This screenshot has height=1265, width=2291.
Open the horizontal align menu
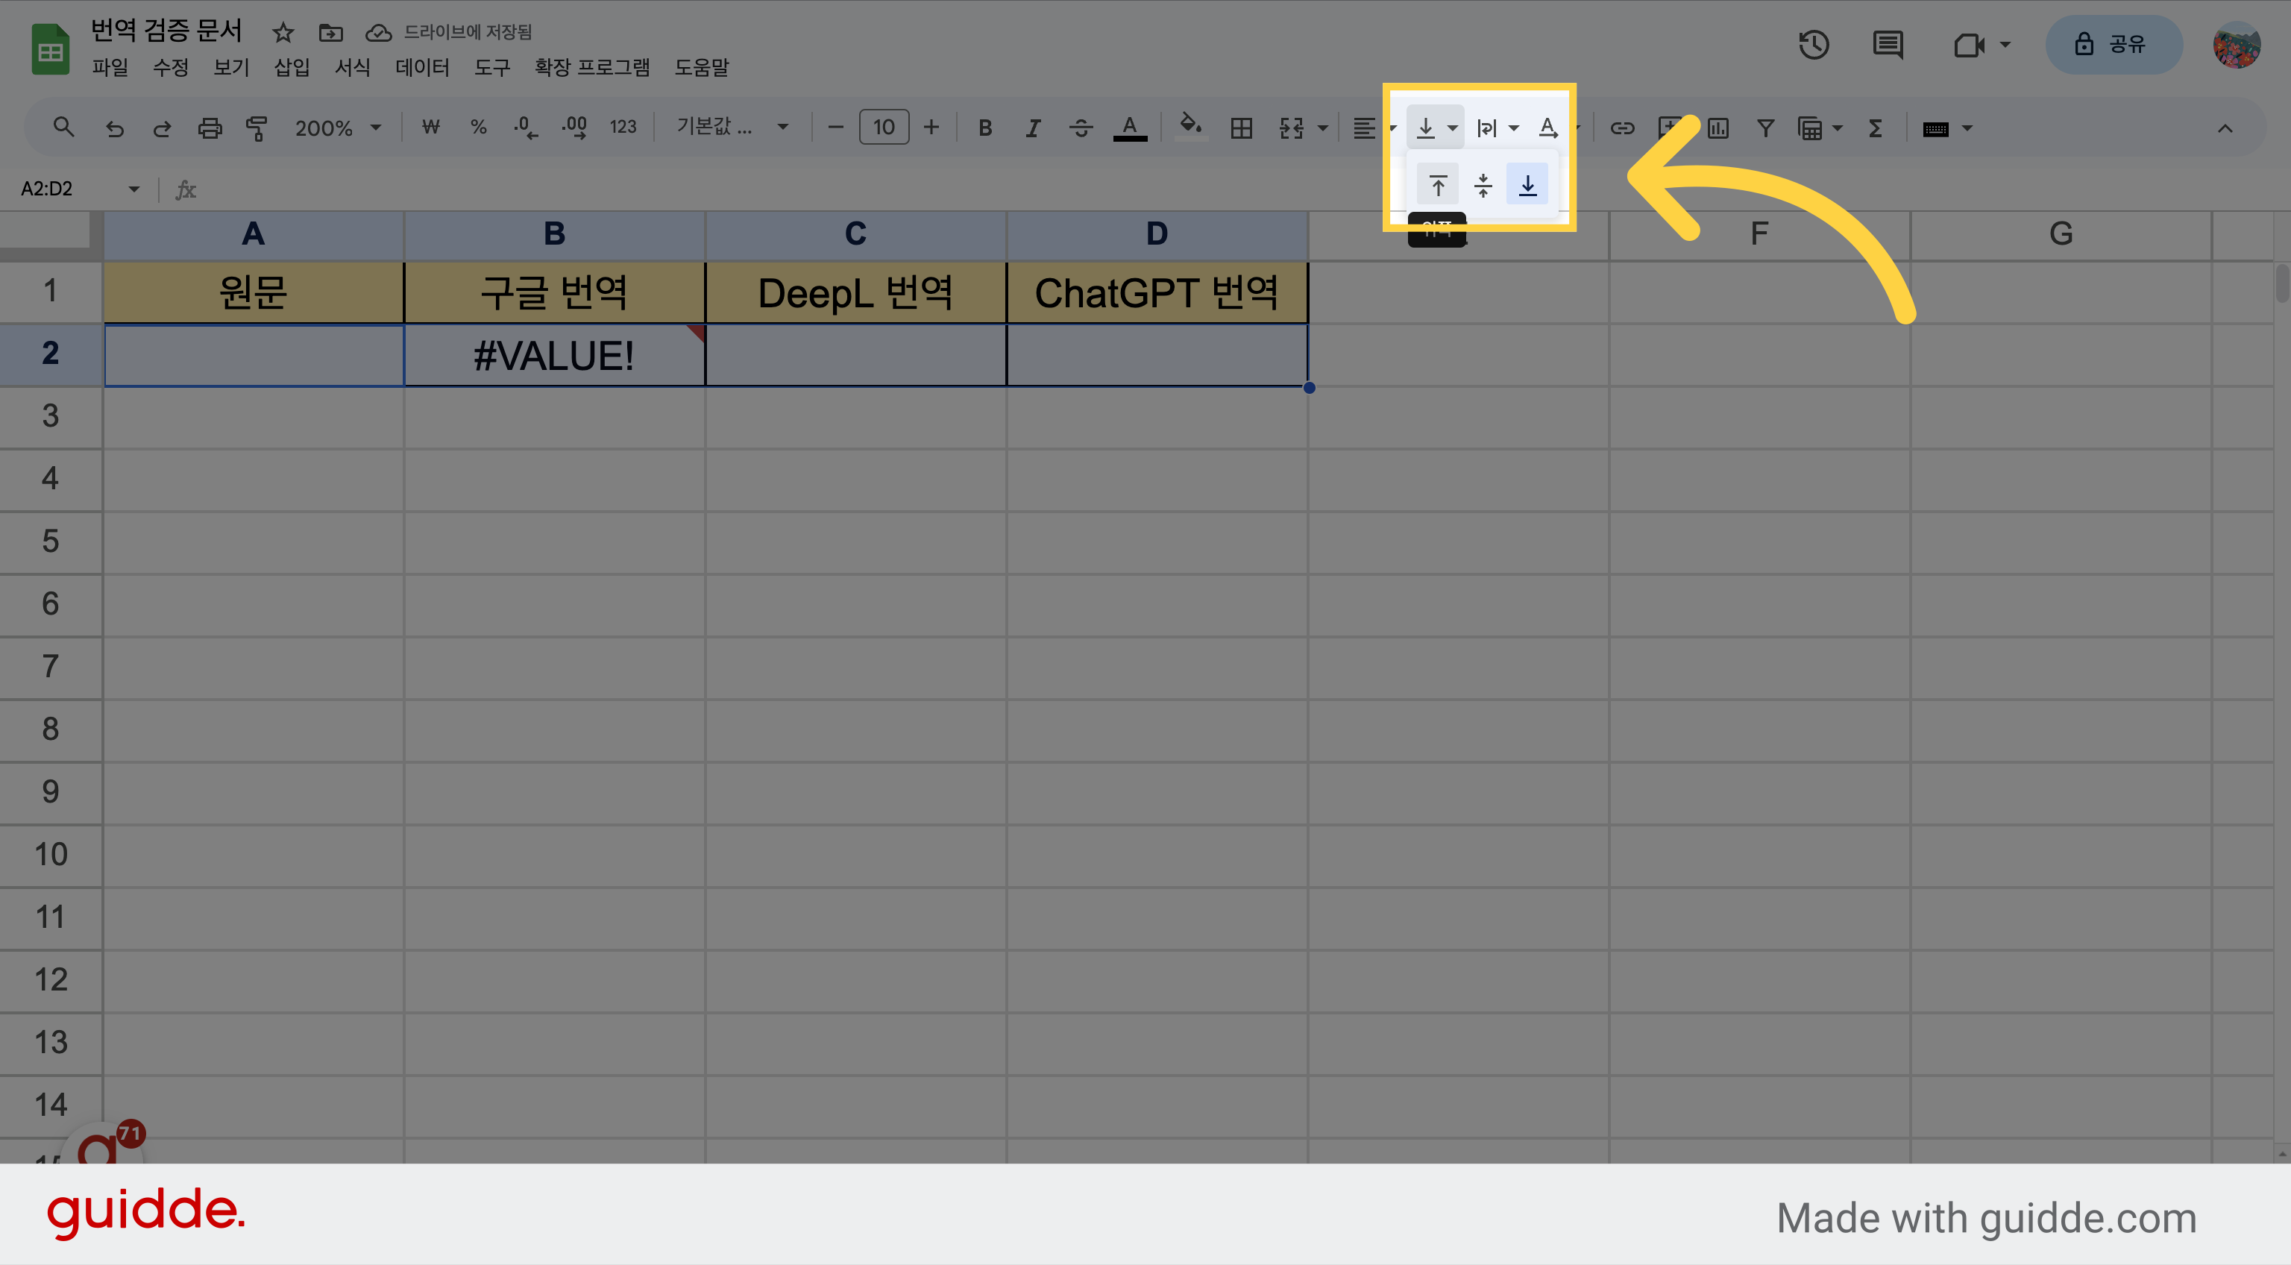tap(1366, 128)
